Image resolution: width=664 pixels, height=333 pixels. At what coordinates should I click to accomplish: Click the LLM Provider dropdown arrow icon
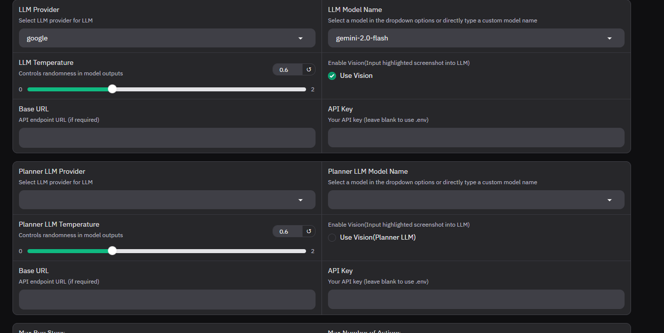[x=301, y=38]
